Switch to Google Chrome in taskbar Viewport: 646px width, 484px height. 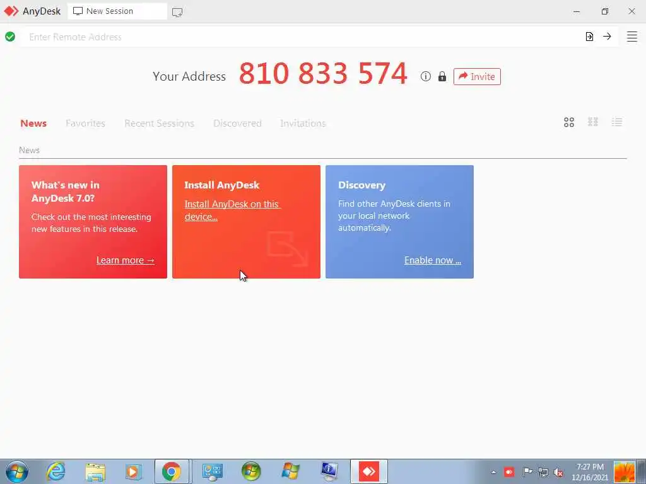click(x=172, y=471)
